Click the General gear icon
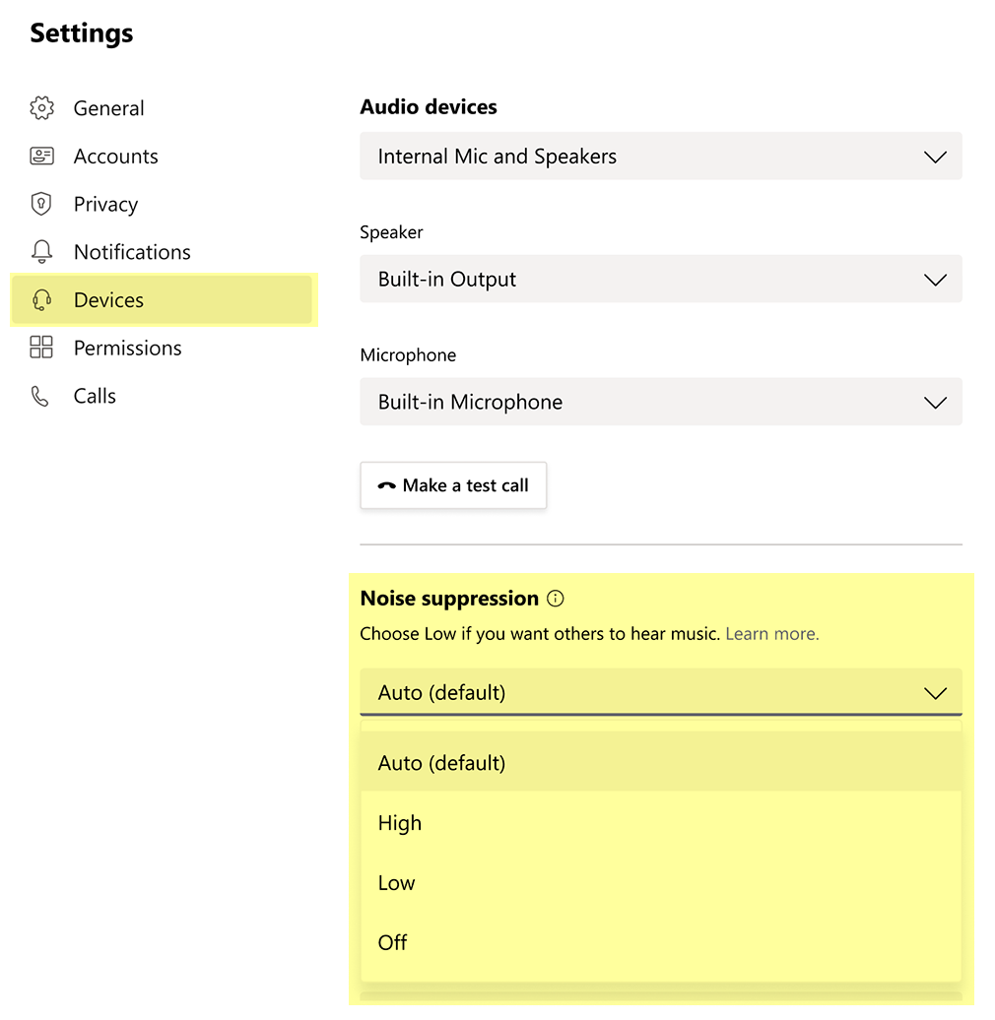The image size is (995, 1020). (x=41, y=108)
